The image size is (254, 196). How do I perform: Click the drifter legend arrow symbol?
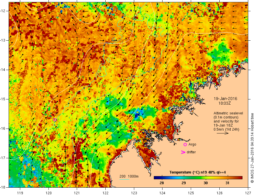click(x=183, y=152)
